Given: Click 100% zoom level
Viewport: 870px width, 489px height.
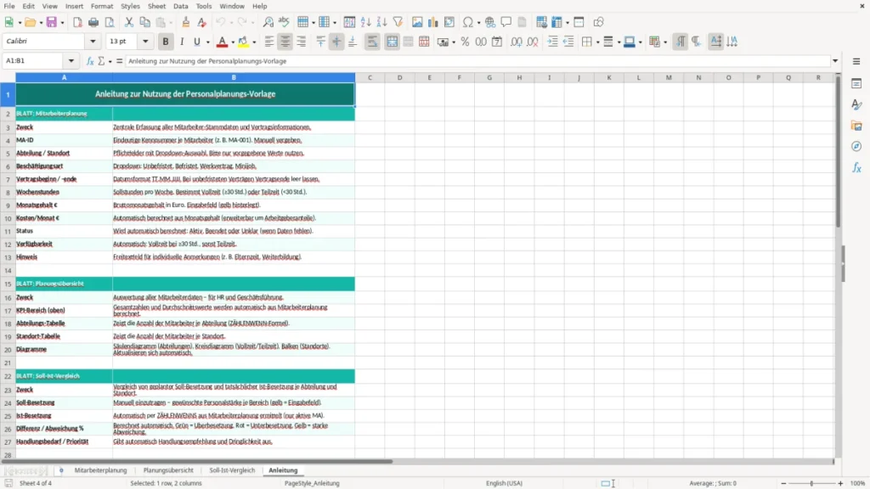Looking at the screenshot, I should (857, 483).
